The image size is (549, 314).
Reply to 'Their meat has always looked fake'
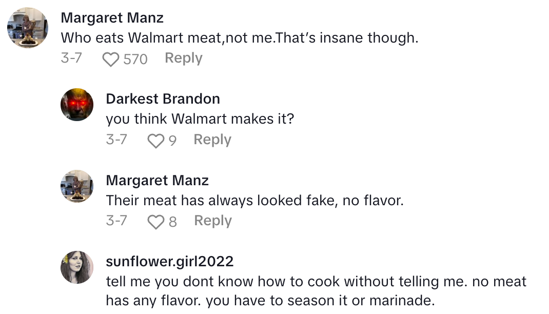pyautogui.click(x=212, y=221)
